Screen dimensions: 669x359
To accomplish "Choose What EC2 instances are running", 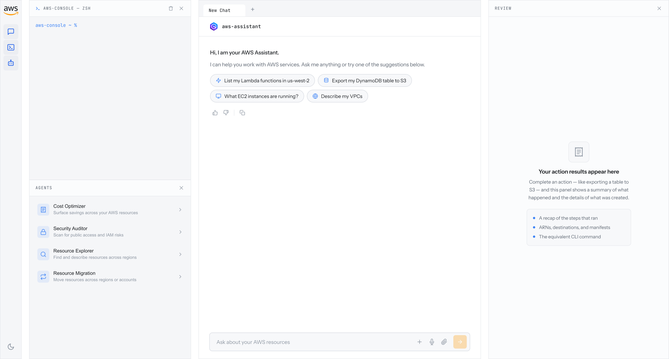I will (257, 96).
